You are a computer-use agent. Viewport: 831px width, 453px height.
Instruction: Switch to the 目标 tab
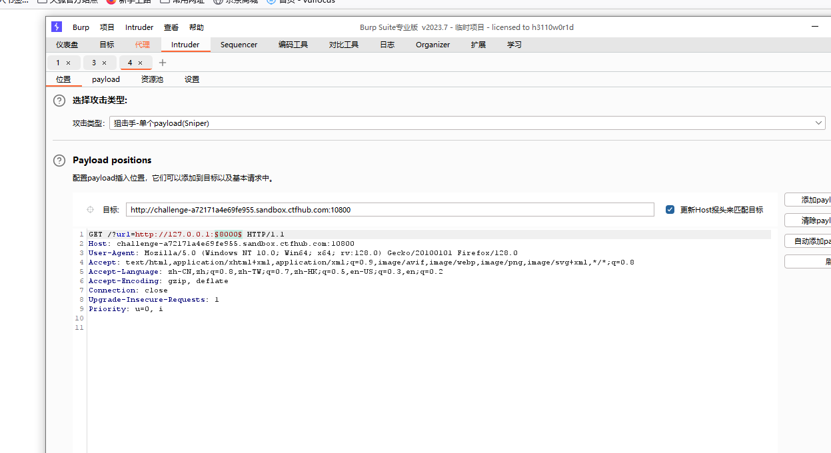pyautogui.click(x=107, y=45)
